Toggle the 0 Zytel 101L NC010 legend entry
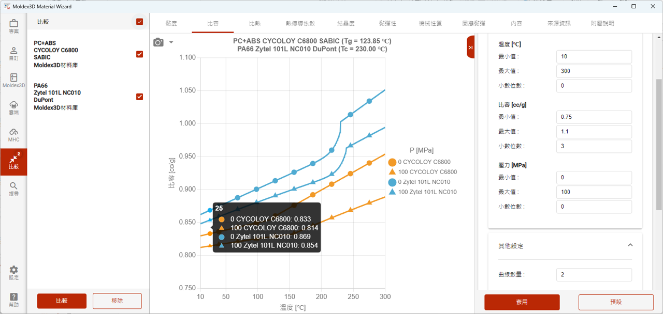Image resolution: width=663 pixels, height=314 pixels. pyautogui.click(x=420, y=182)
